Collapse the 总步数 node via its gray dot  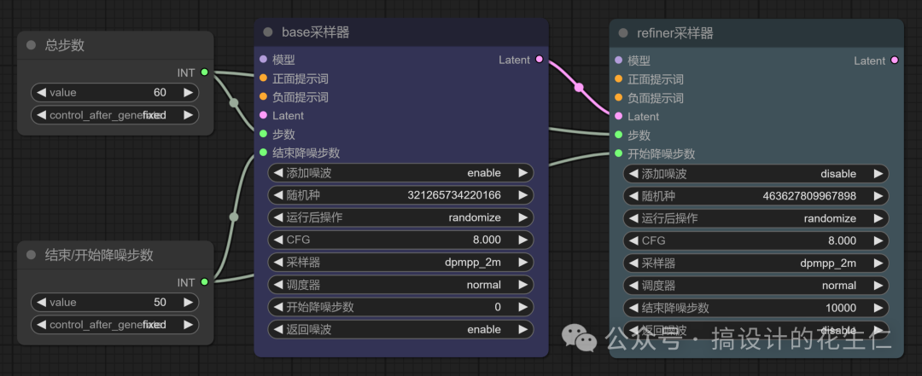click(32, 46)
